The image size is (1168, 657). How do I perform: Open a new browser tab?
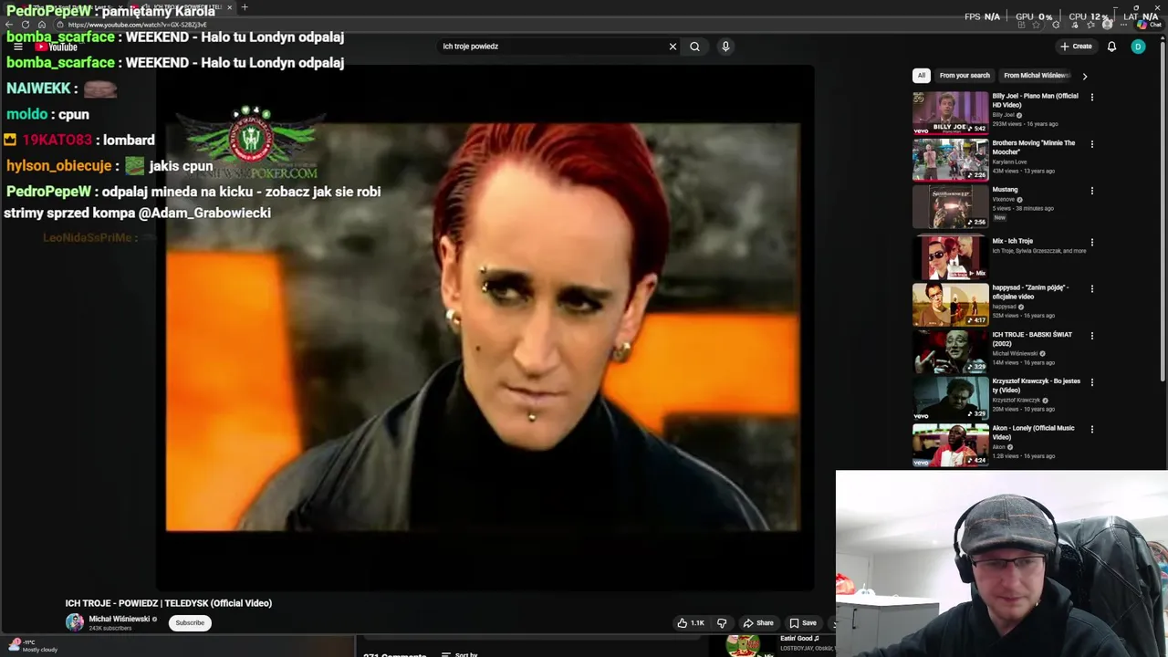click(245, 7)
